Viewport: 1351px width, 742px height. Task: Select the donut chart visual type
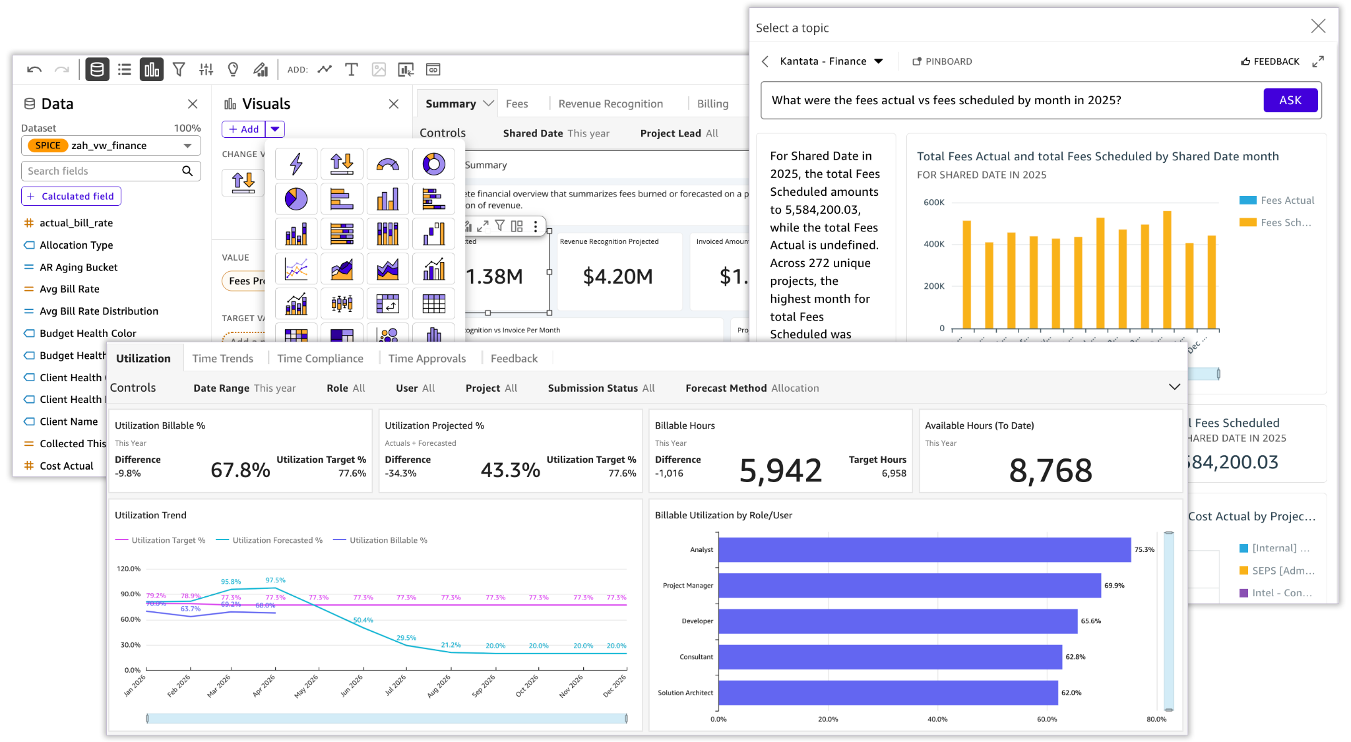click(433, 164)
